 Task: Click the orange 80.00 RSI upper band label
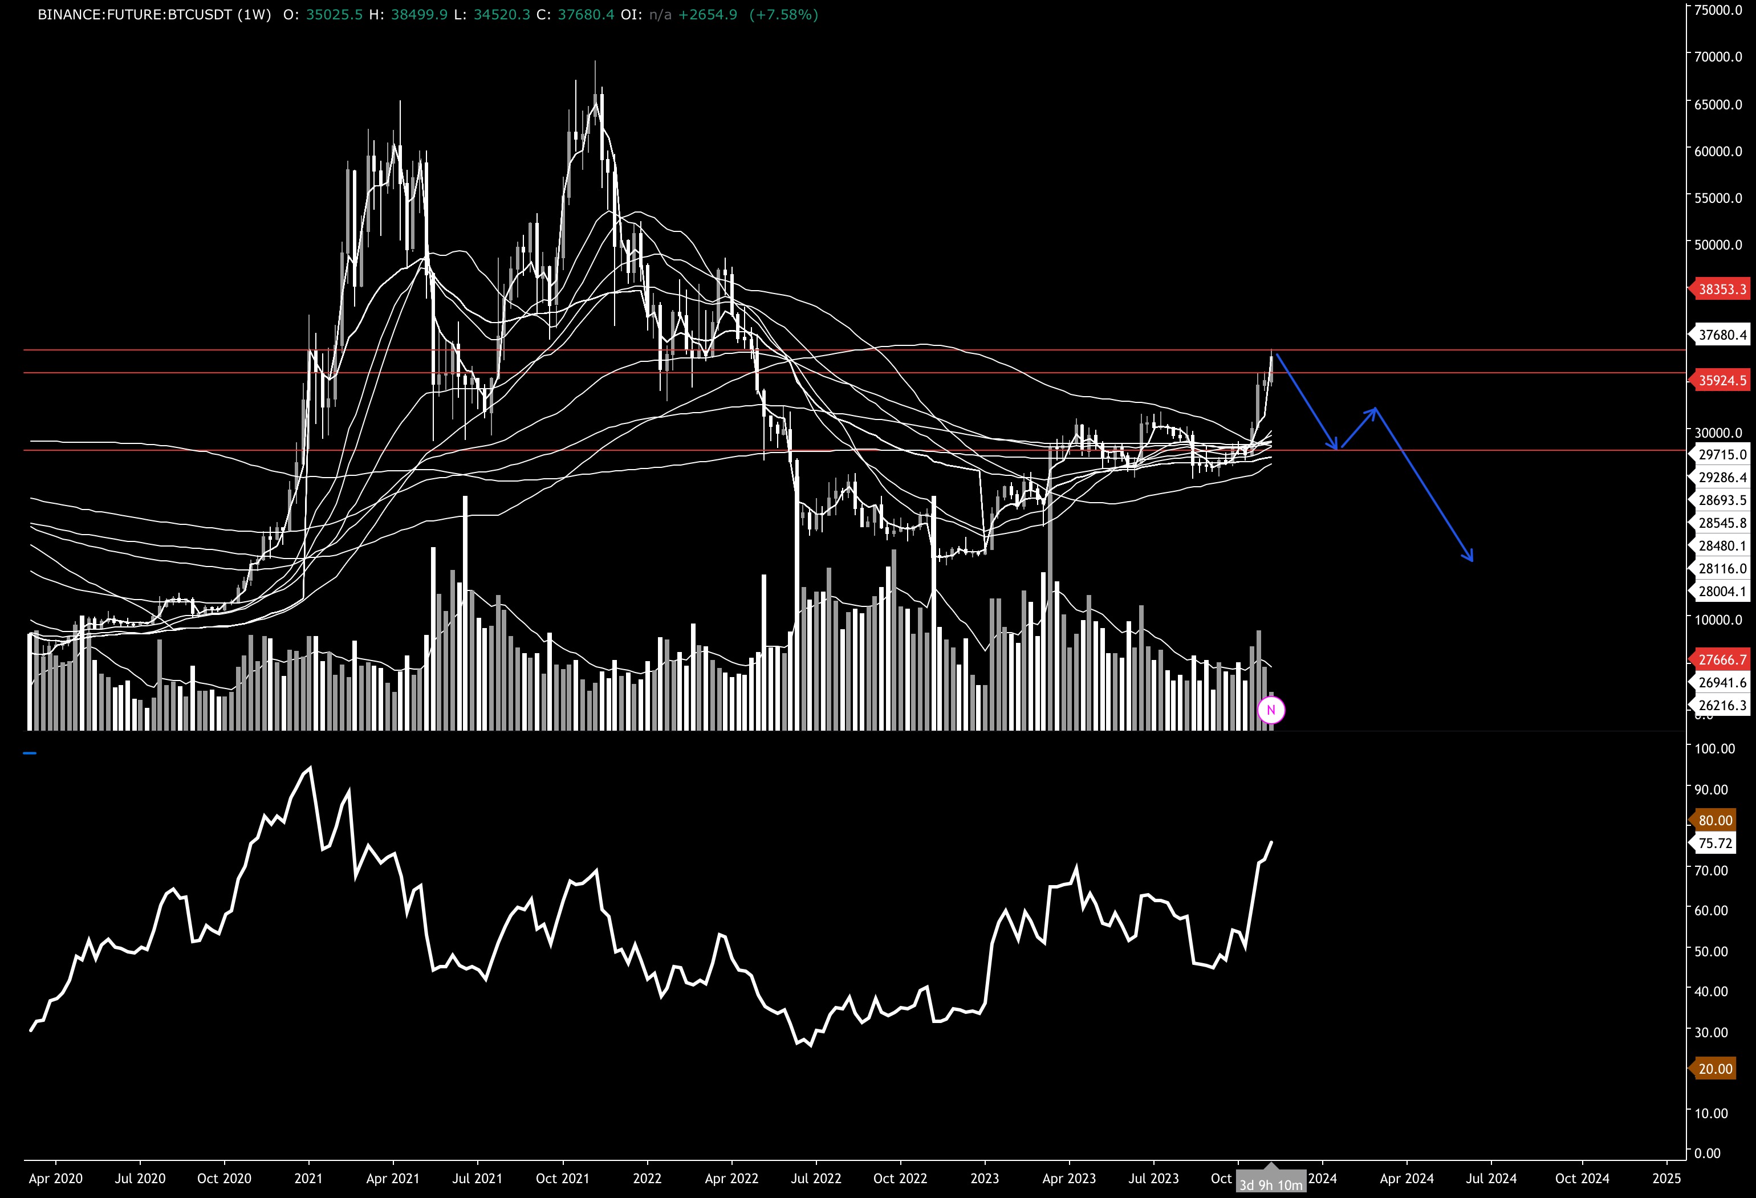1713,820
